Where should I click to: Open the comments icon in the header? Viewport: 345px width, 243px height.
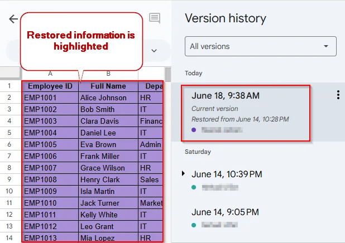click(x=155, y=18)
